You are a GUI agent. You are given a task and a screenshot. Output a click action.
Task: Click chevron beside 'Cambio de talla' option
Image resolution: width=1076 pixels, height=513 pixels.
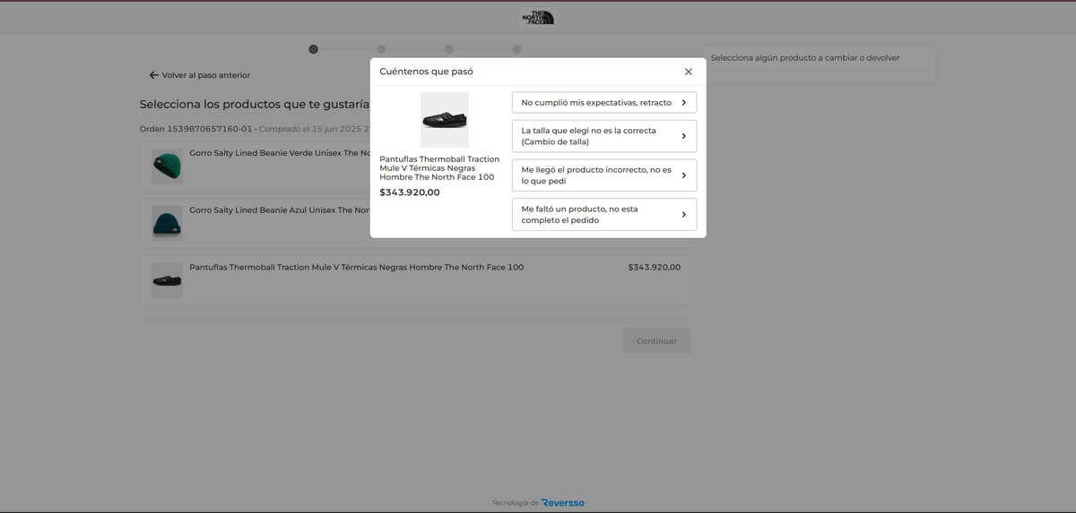[683, 136]
